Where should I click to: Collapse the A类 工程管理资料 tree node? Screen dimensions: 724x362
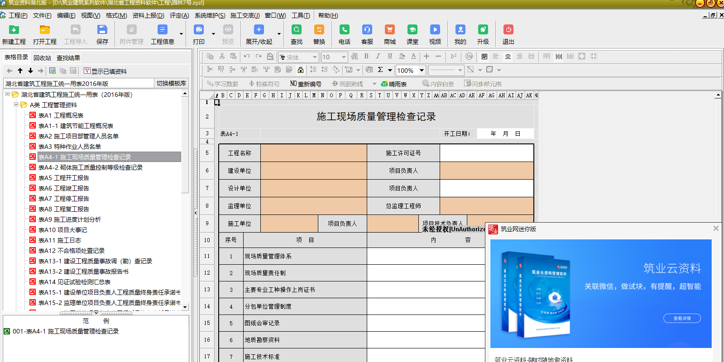(16, 105)
